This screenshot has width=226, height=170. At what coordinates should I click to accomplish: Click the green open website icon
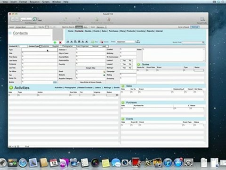tap(104, 75)
